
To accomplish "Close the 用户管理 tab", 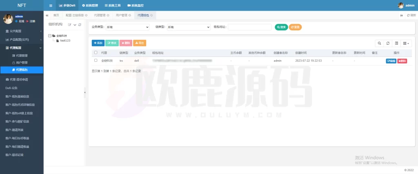I will click(129, 15).
